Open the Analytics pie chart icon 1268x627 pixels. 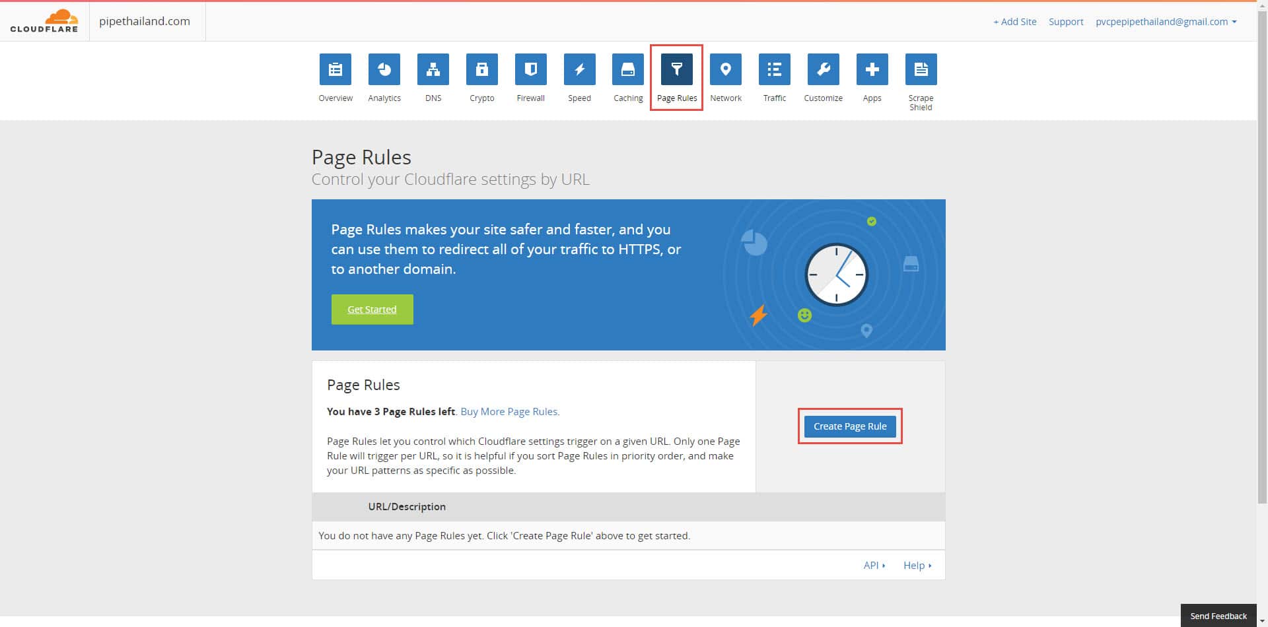click(x=384, y=69)
